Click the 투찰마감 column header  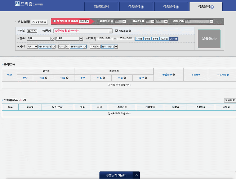coord(201,107)
